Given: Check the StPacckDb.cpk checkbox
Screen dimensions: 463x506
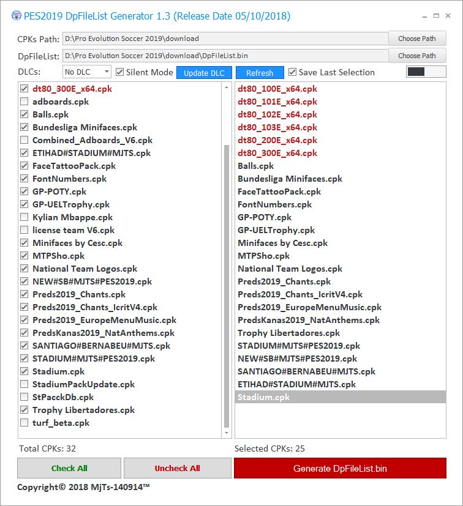Looking at the screenshot, I should [x=24, y=397].
